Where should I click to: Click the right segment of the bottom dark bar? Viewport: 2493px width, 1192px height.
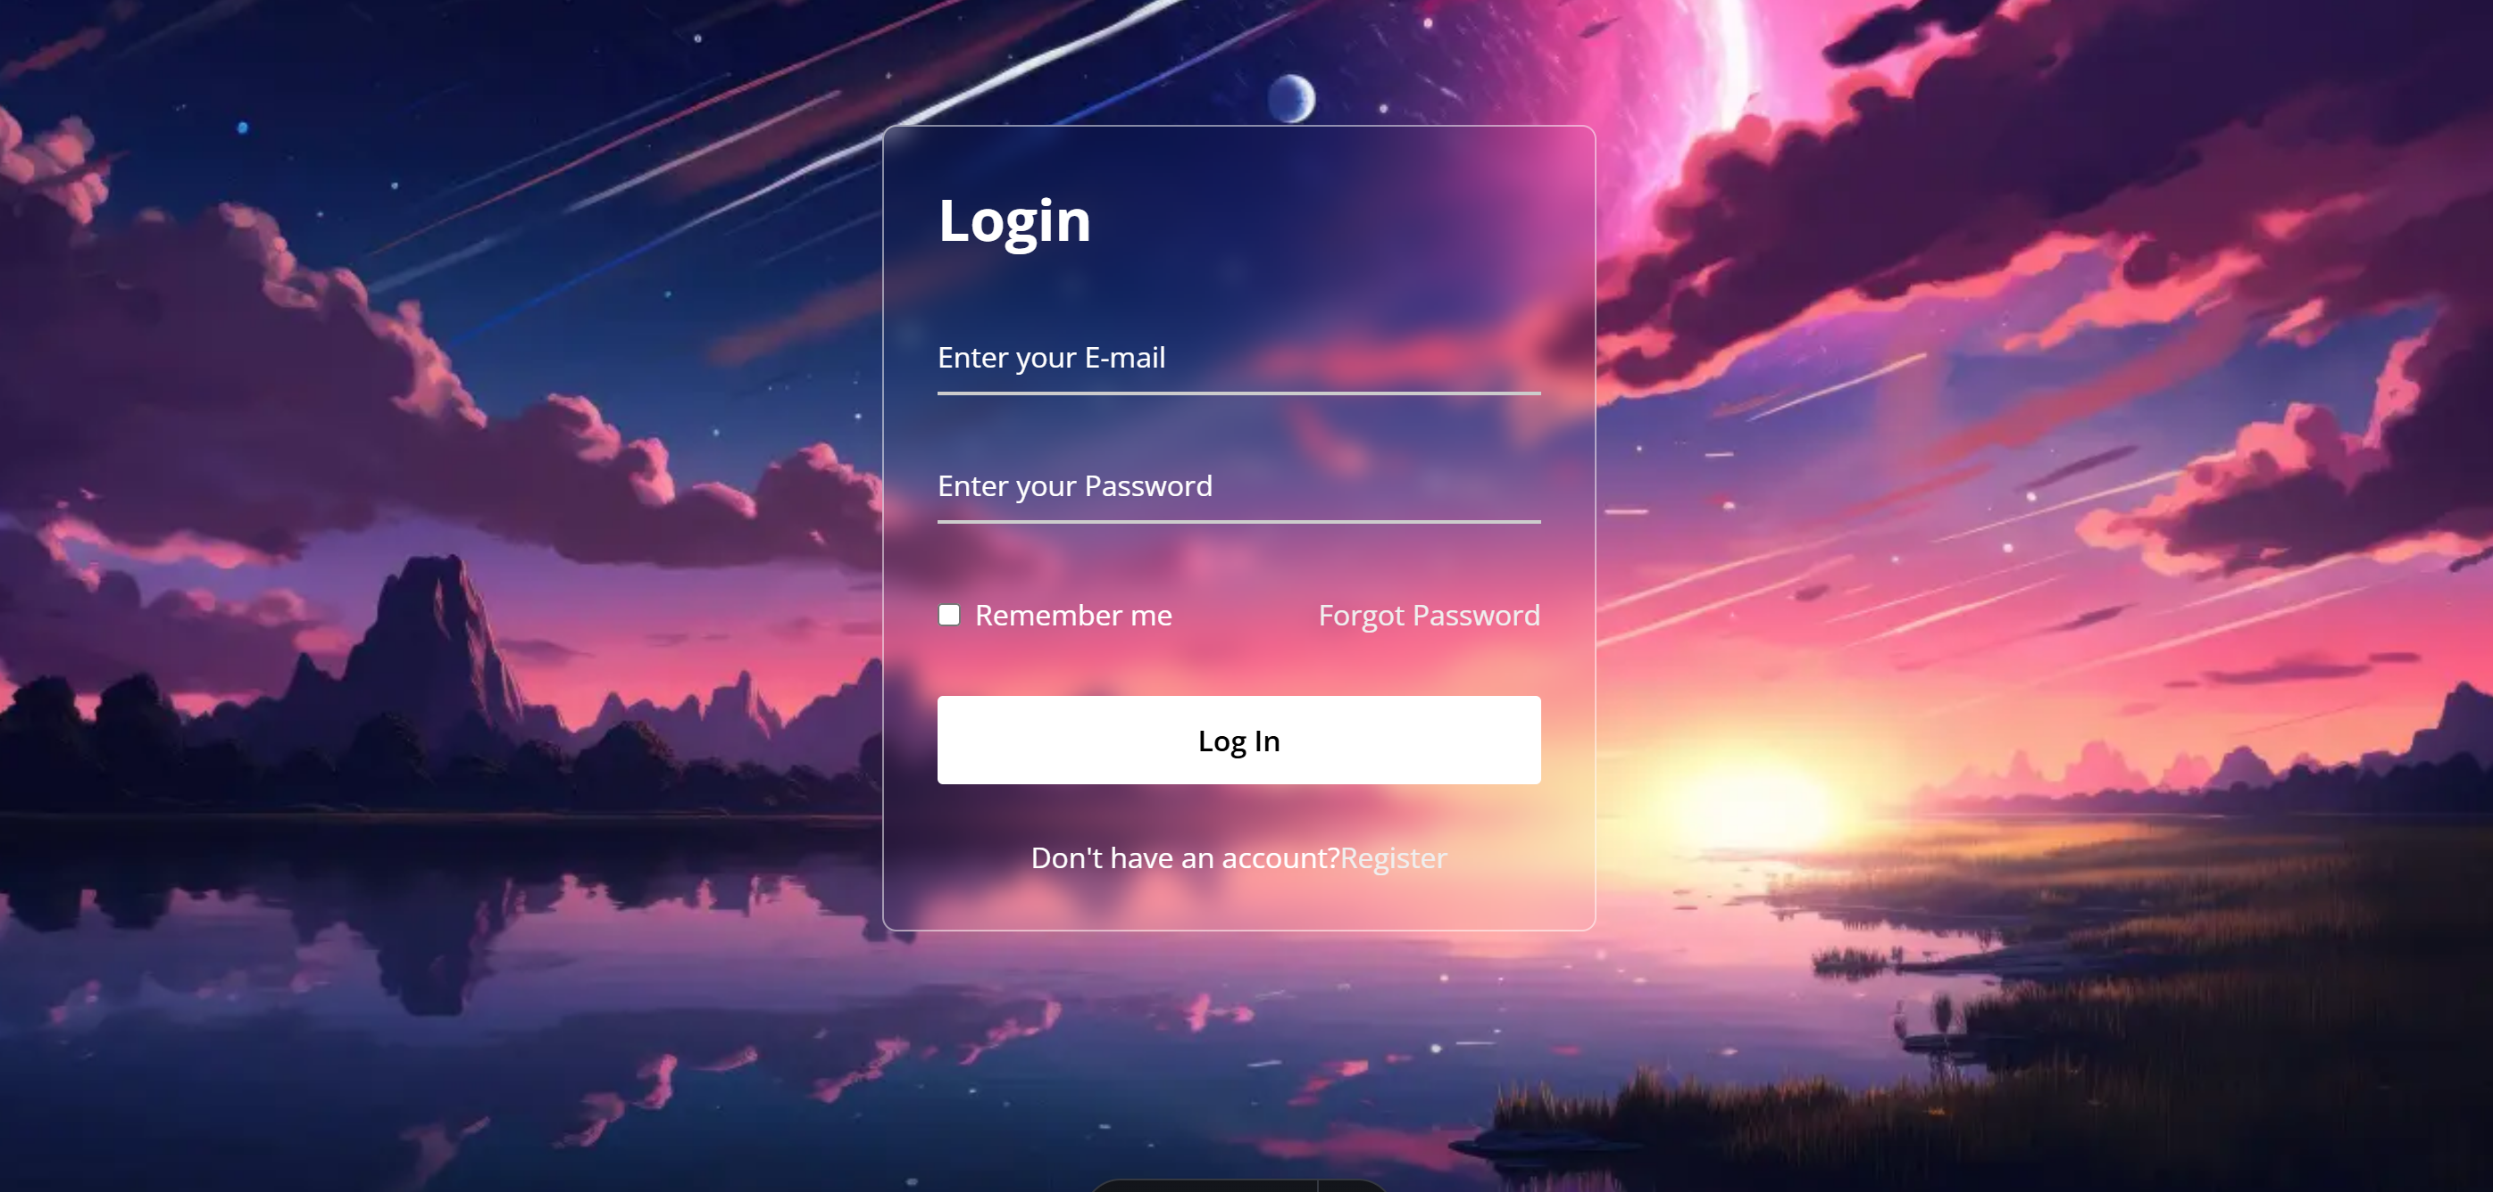click(x=1353, y=1186)
